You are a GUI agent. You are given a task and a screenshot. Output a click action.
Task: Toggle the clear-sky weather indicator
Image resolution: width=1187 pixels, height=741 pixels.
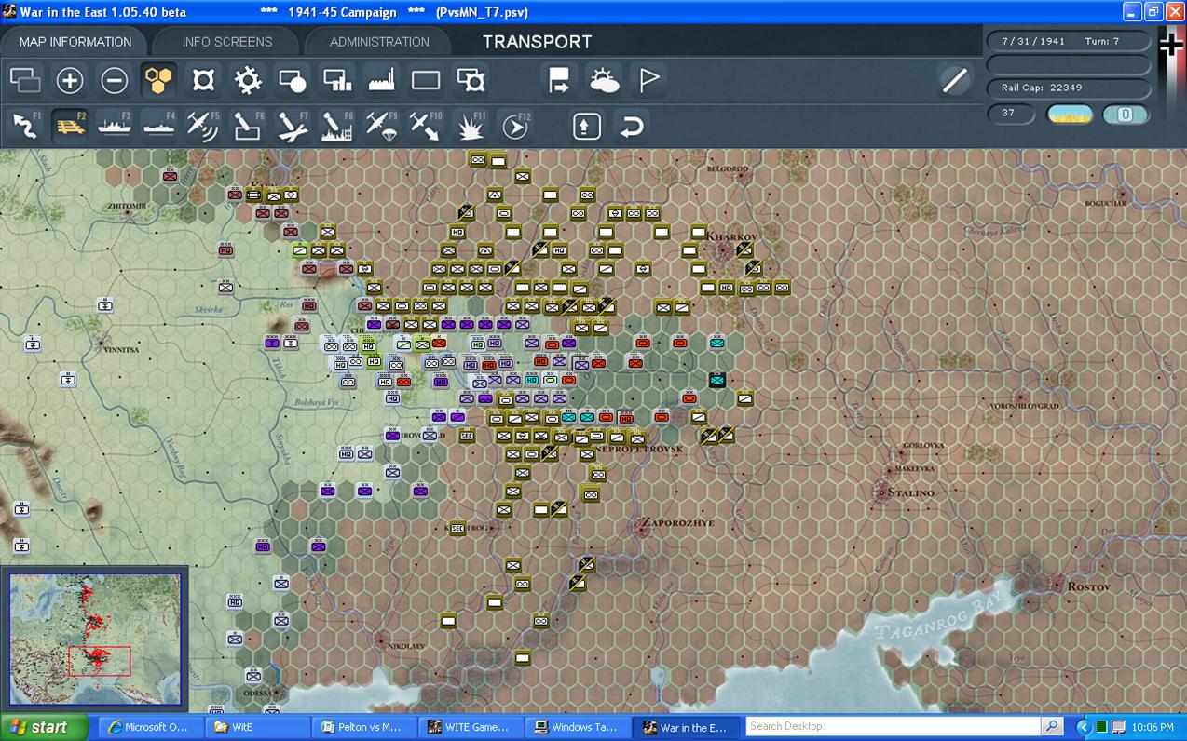1070,115
